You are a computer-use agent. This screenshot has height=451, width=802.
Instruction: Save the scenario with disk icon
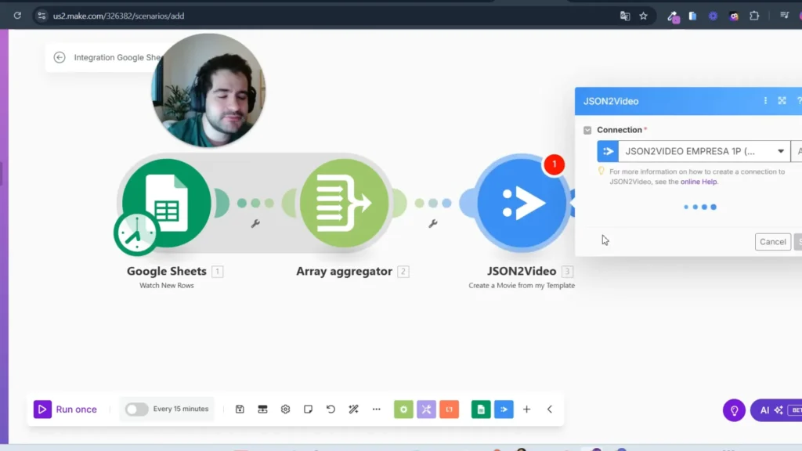240,409
